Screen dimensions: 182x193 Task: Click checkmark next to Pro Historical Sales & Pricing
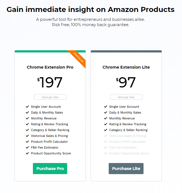click(27, 136)
